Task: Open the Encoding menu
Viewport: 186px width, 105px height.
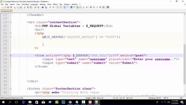Action: pos(25,4)
